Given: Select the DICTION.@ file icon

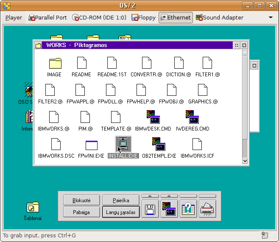Looking at the screenshot, I should (179, 63).
